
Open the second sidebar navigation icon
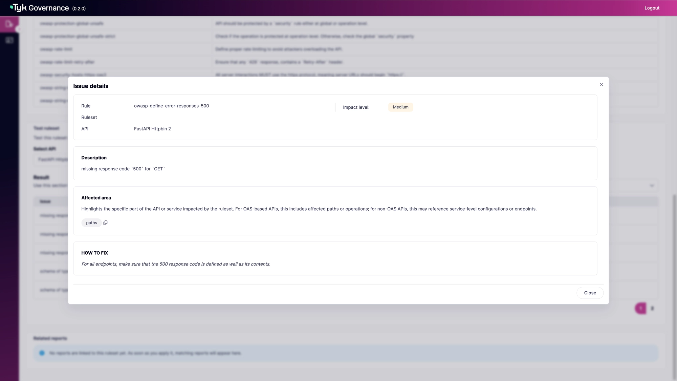point(9,40)
